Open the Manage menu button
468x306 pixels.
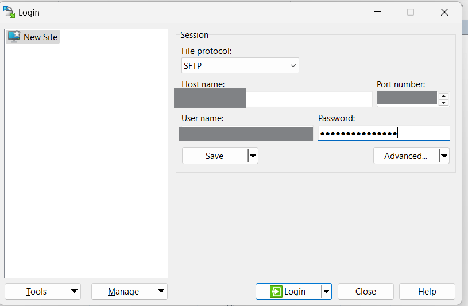tap(129, 292)
